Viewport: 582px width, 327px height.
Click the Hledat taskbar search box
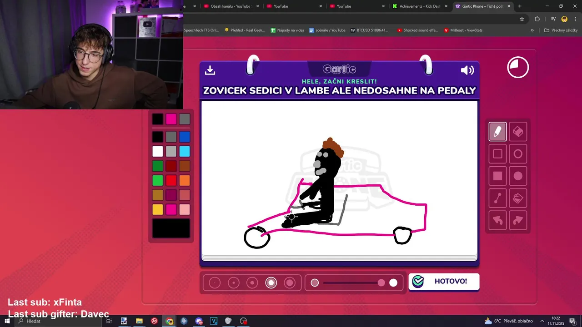point(59,321)
